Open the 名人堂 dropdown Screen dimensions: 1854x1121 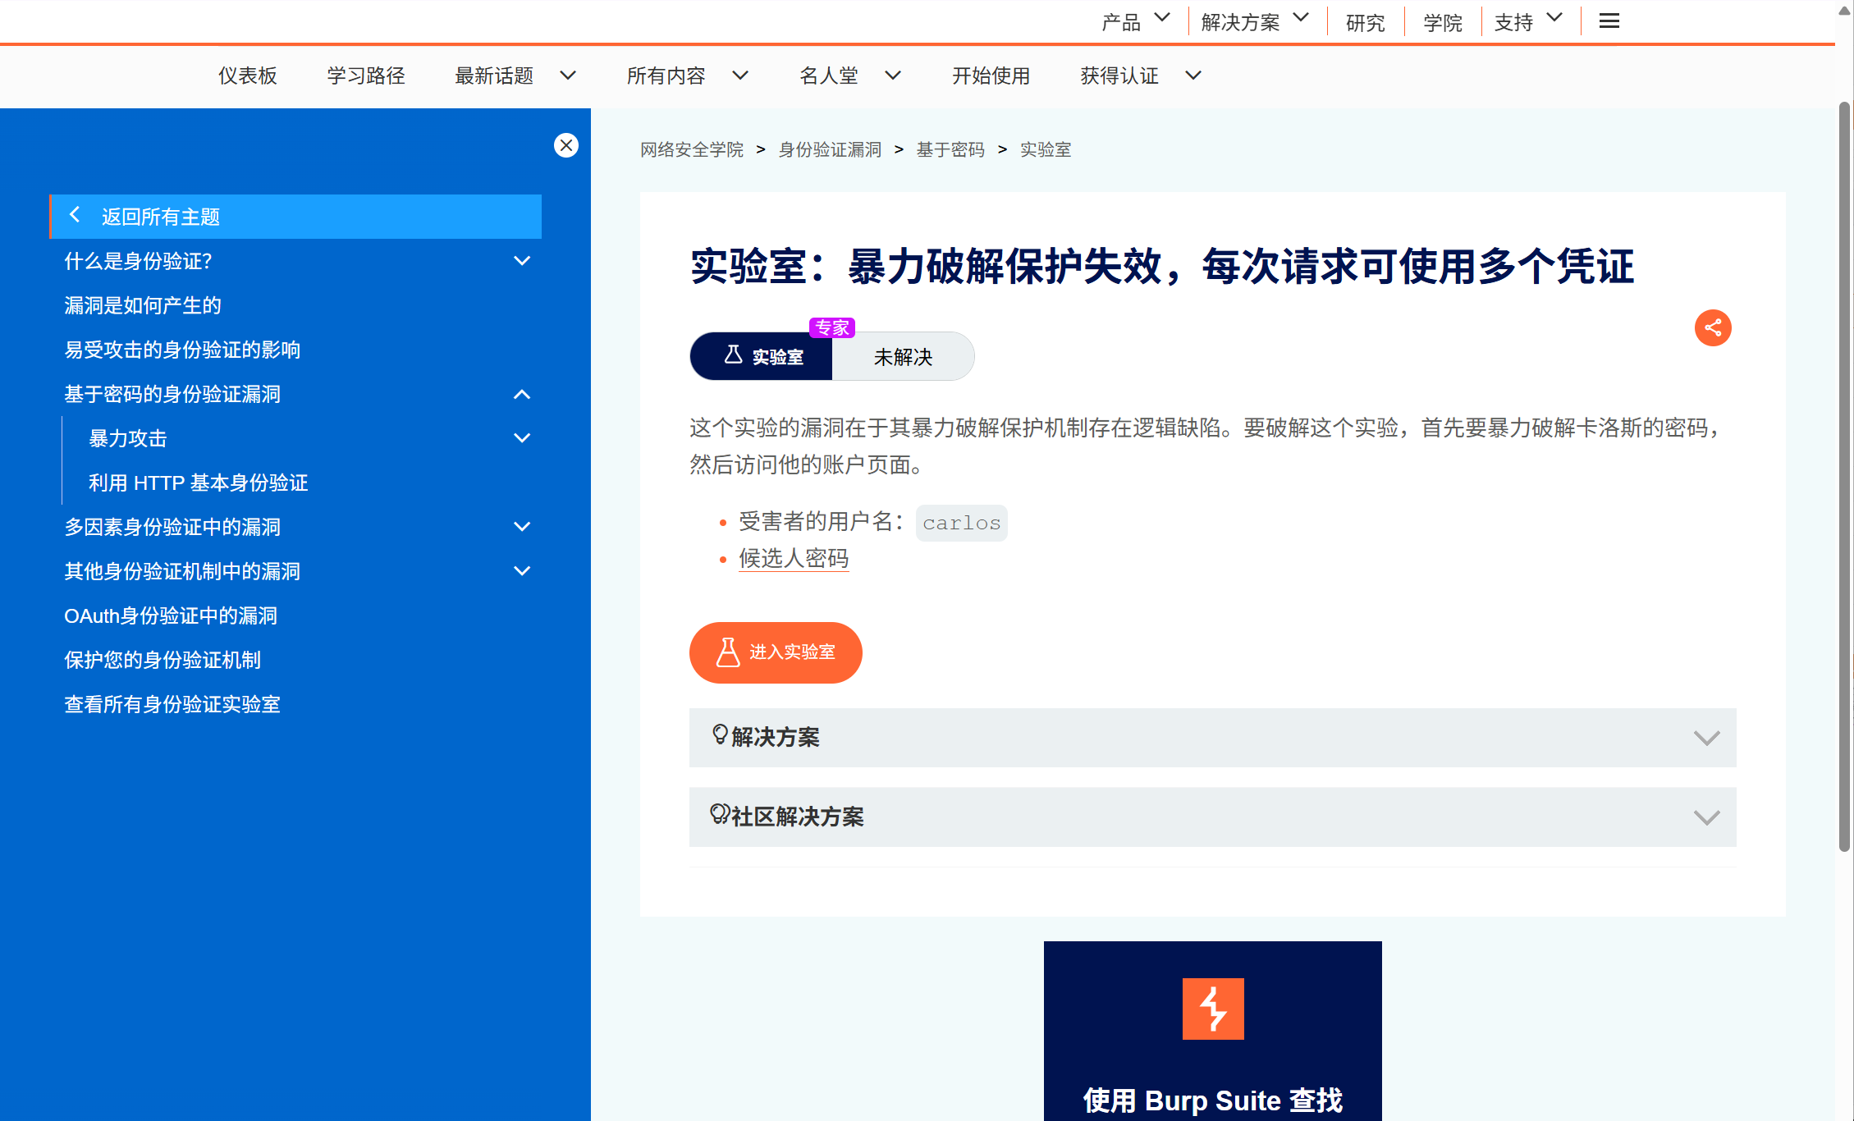pos(850,75)
